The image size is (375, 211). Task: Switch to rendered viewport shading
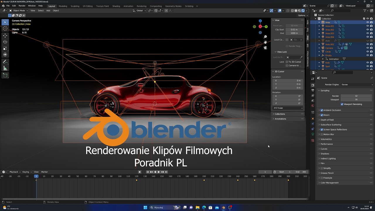tap(303, 11)
